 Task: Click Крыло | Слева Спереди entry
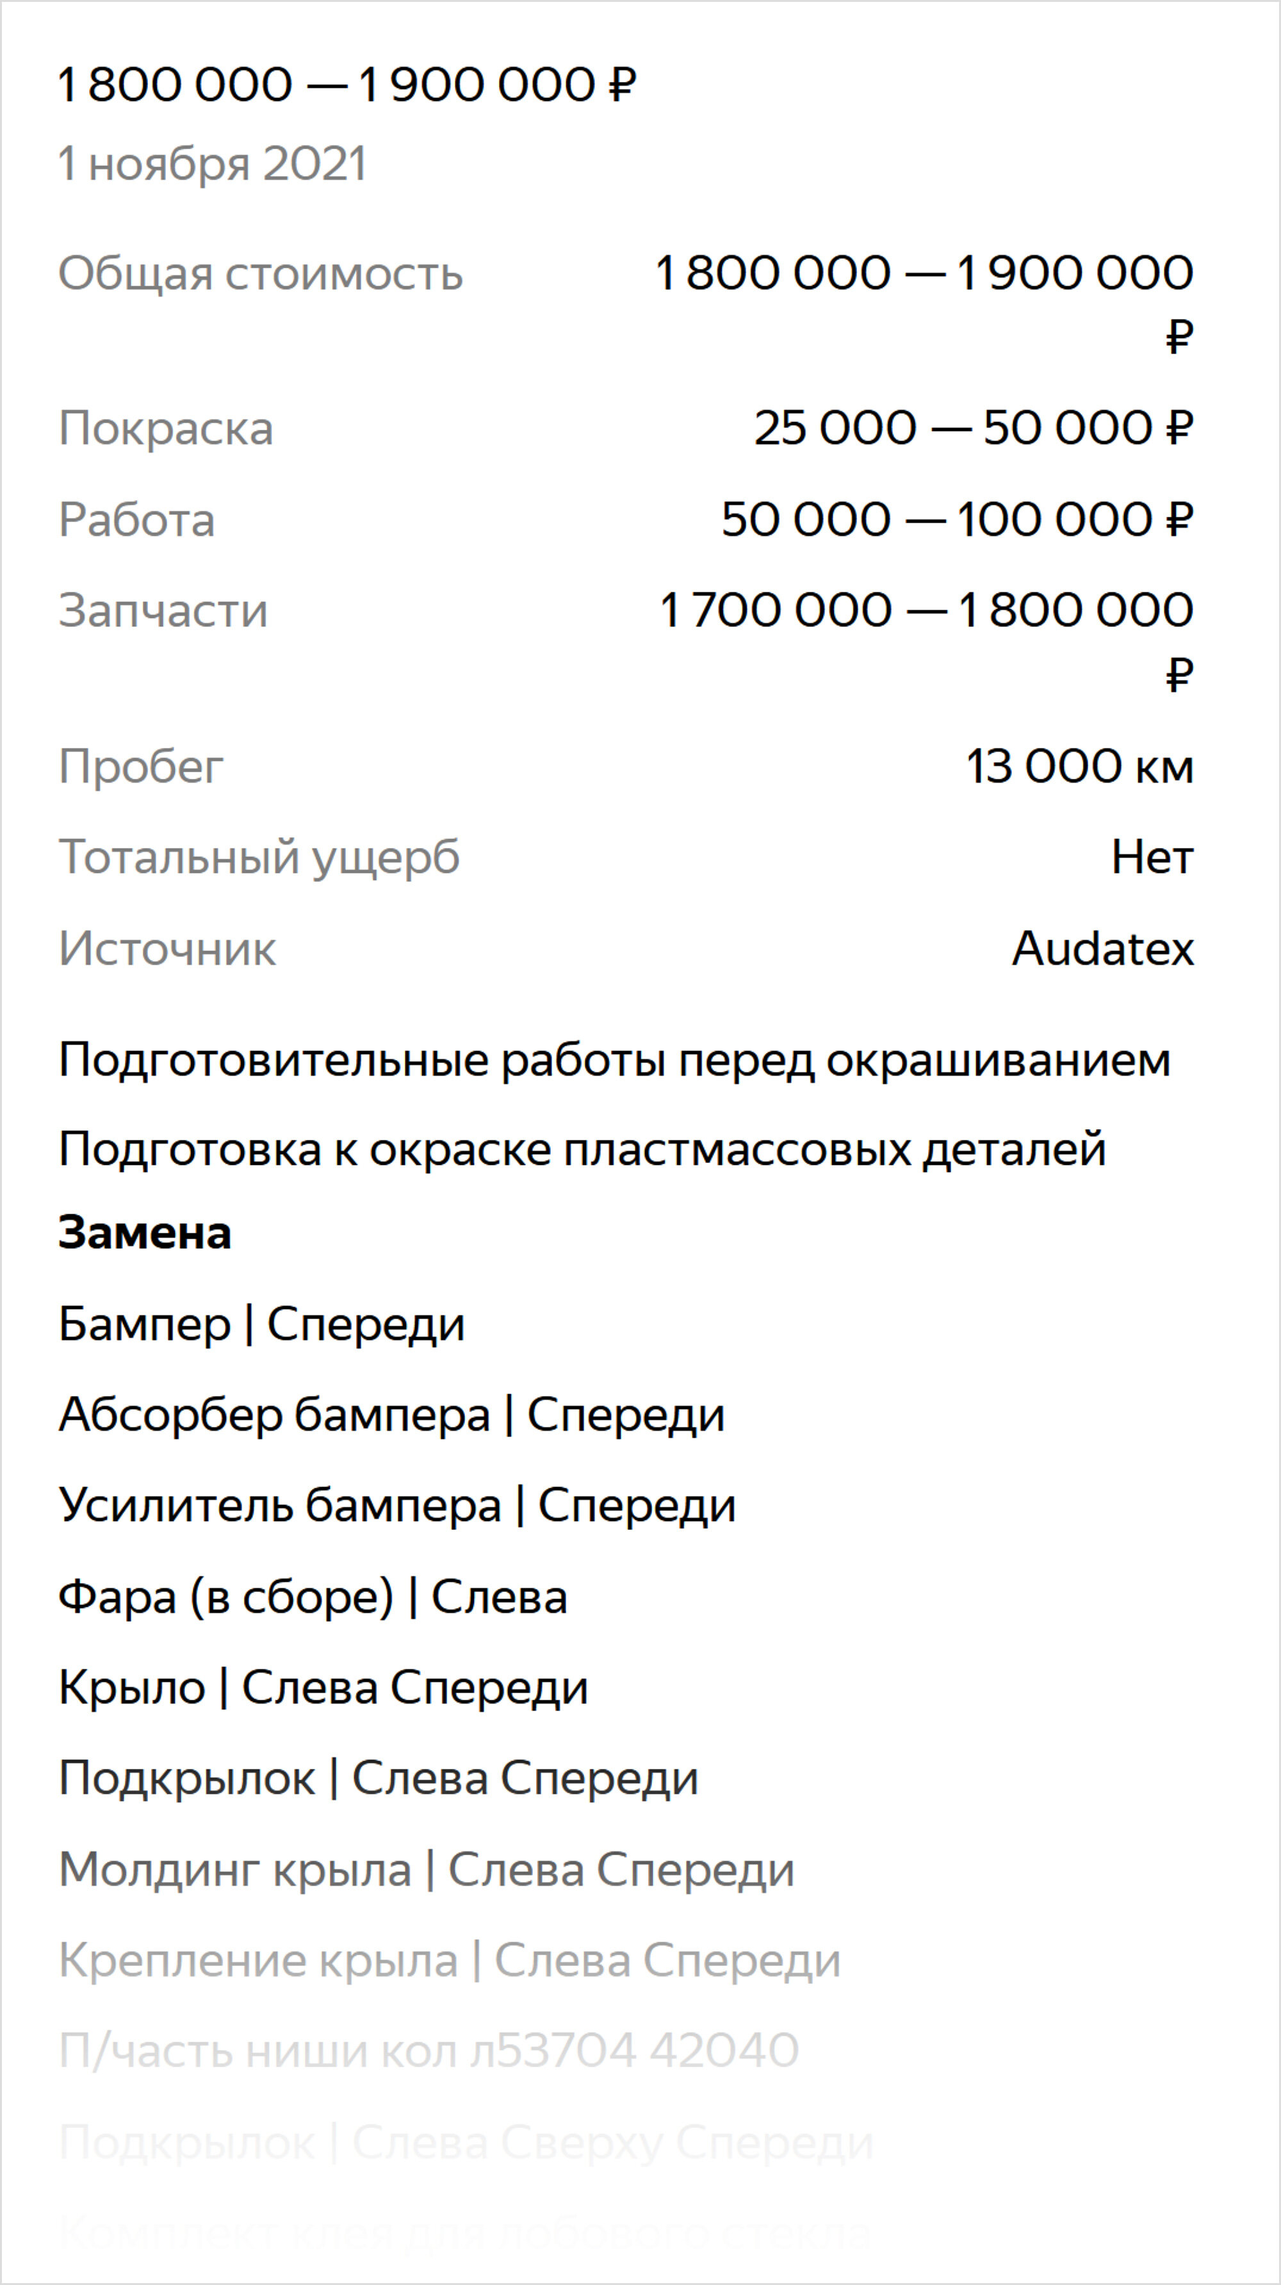[x=323, y=1687]
